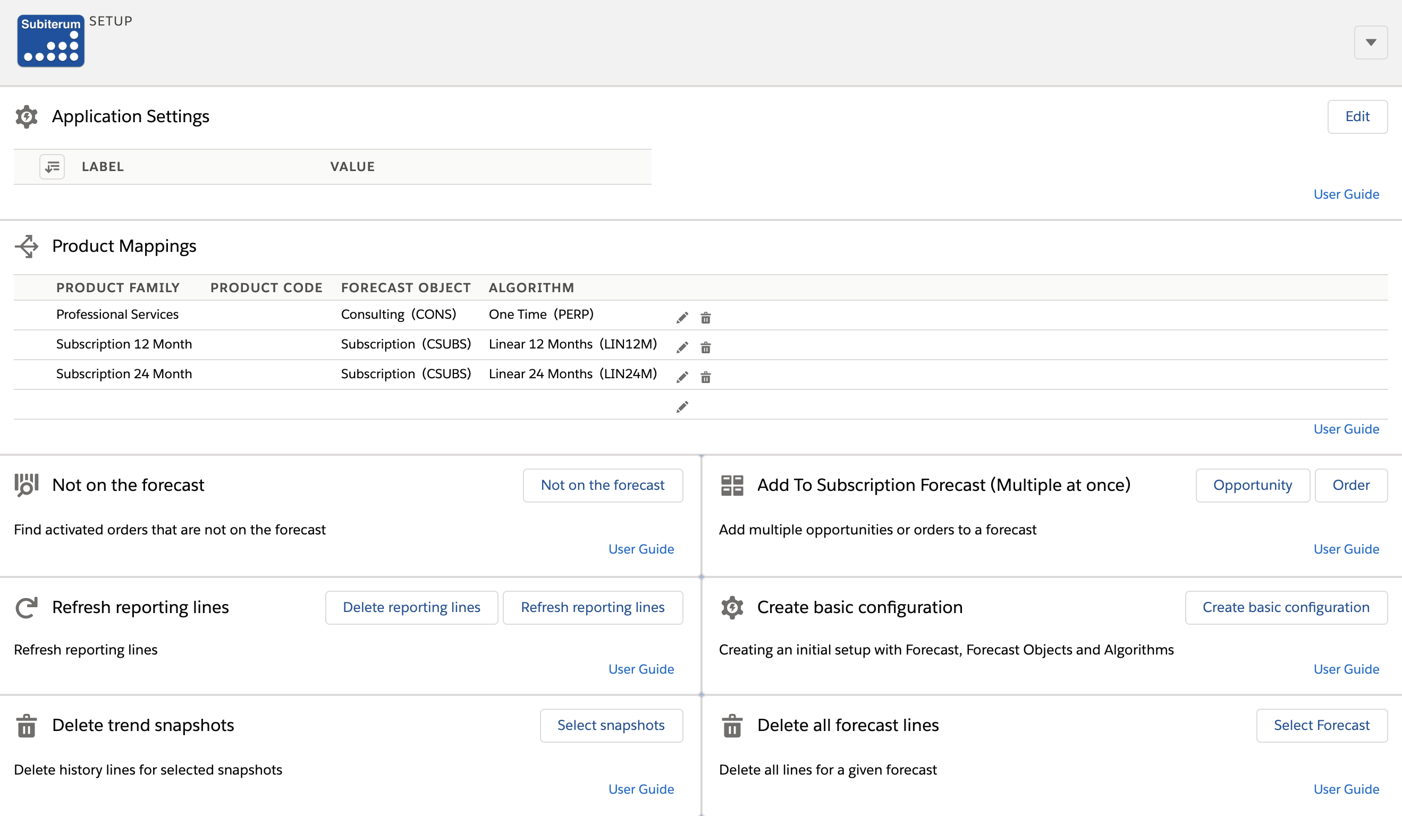Click Select Forecast to delete forecast lines
1402x816 pixels.
1321,725
